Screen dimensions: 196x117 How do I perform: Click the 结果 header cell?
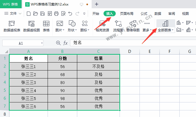tap(98, 58)
